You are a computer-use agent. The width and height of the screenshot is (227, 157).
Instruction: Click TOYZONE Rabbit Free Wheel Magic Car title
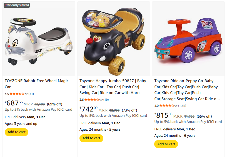pyautogui.click(x=36, y=84)
